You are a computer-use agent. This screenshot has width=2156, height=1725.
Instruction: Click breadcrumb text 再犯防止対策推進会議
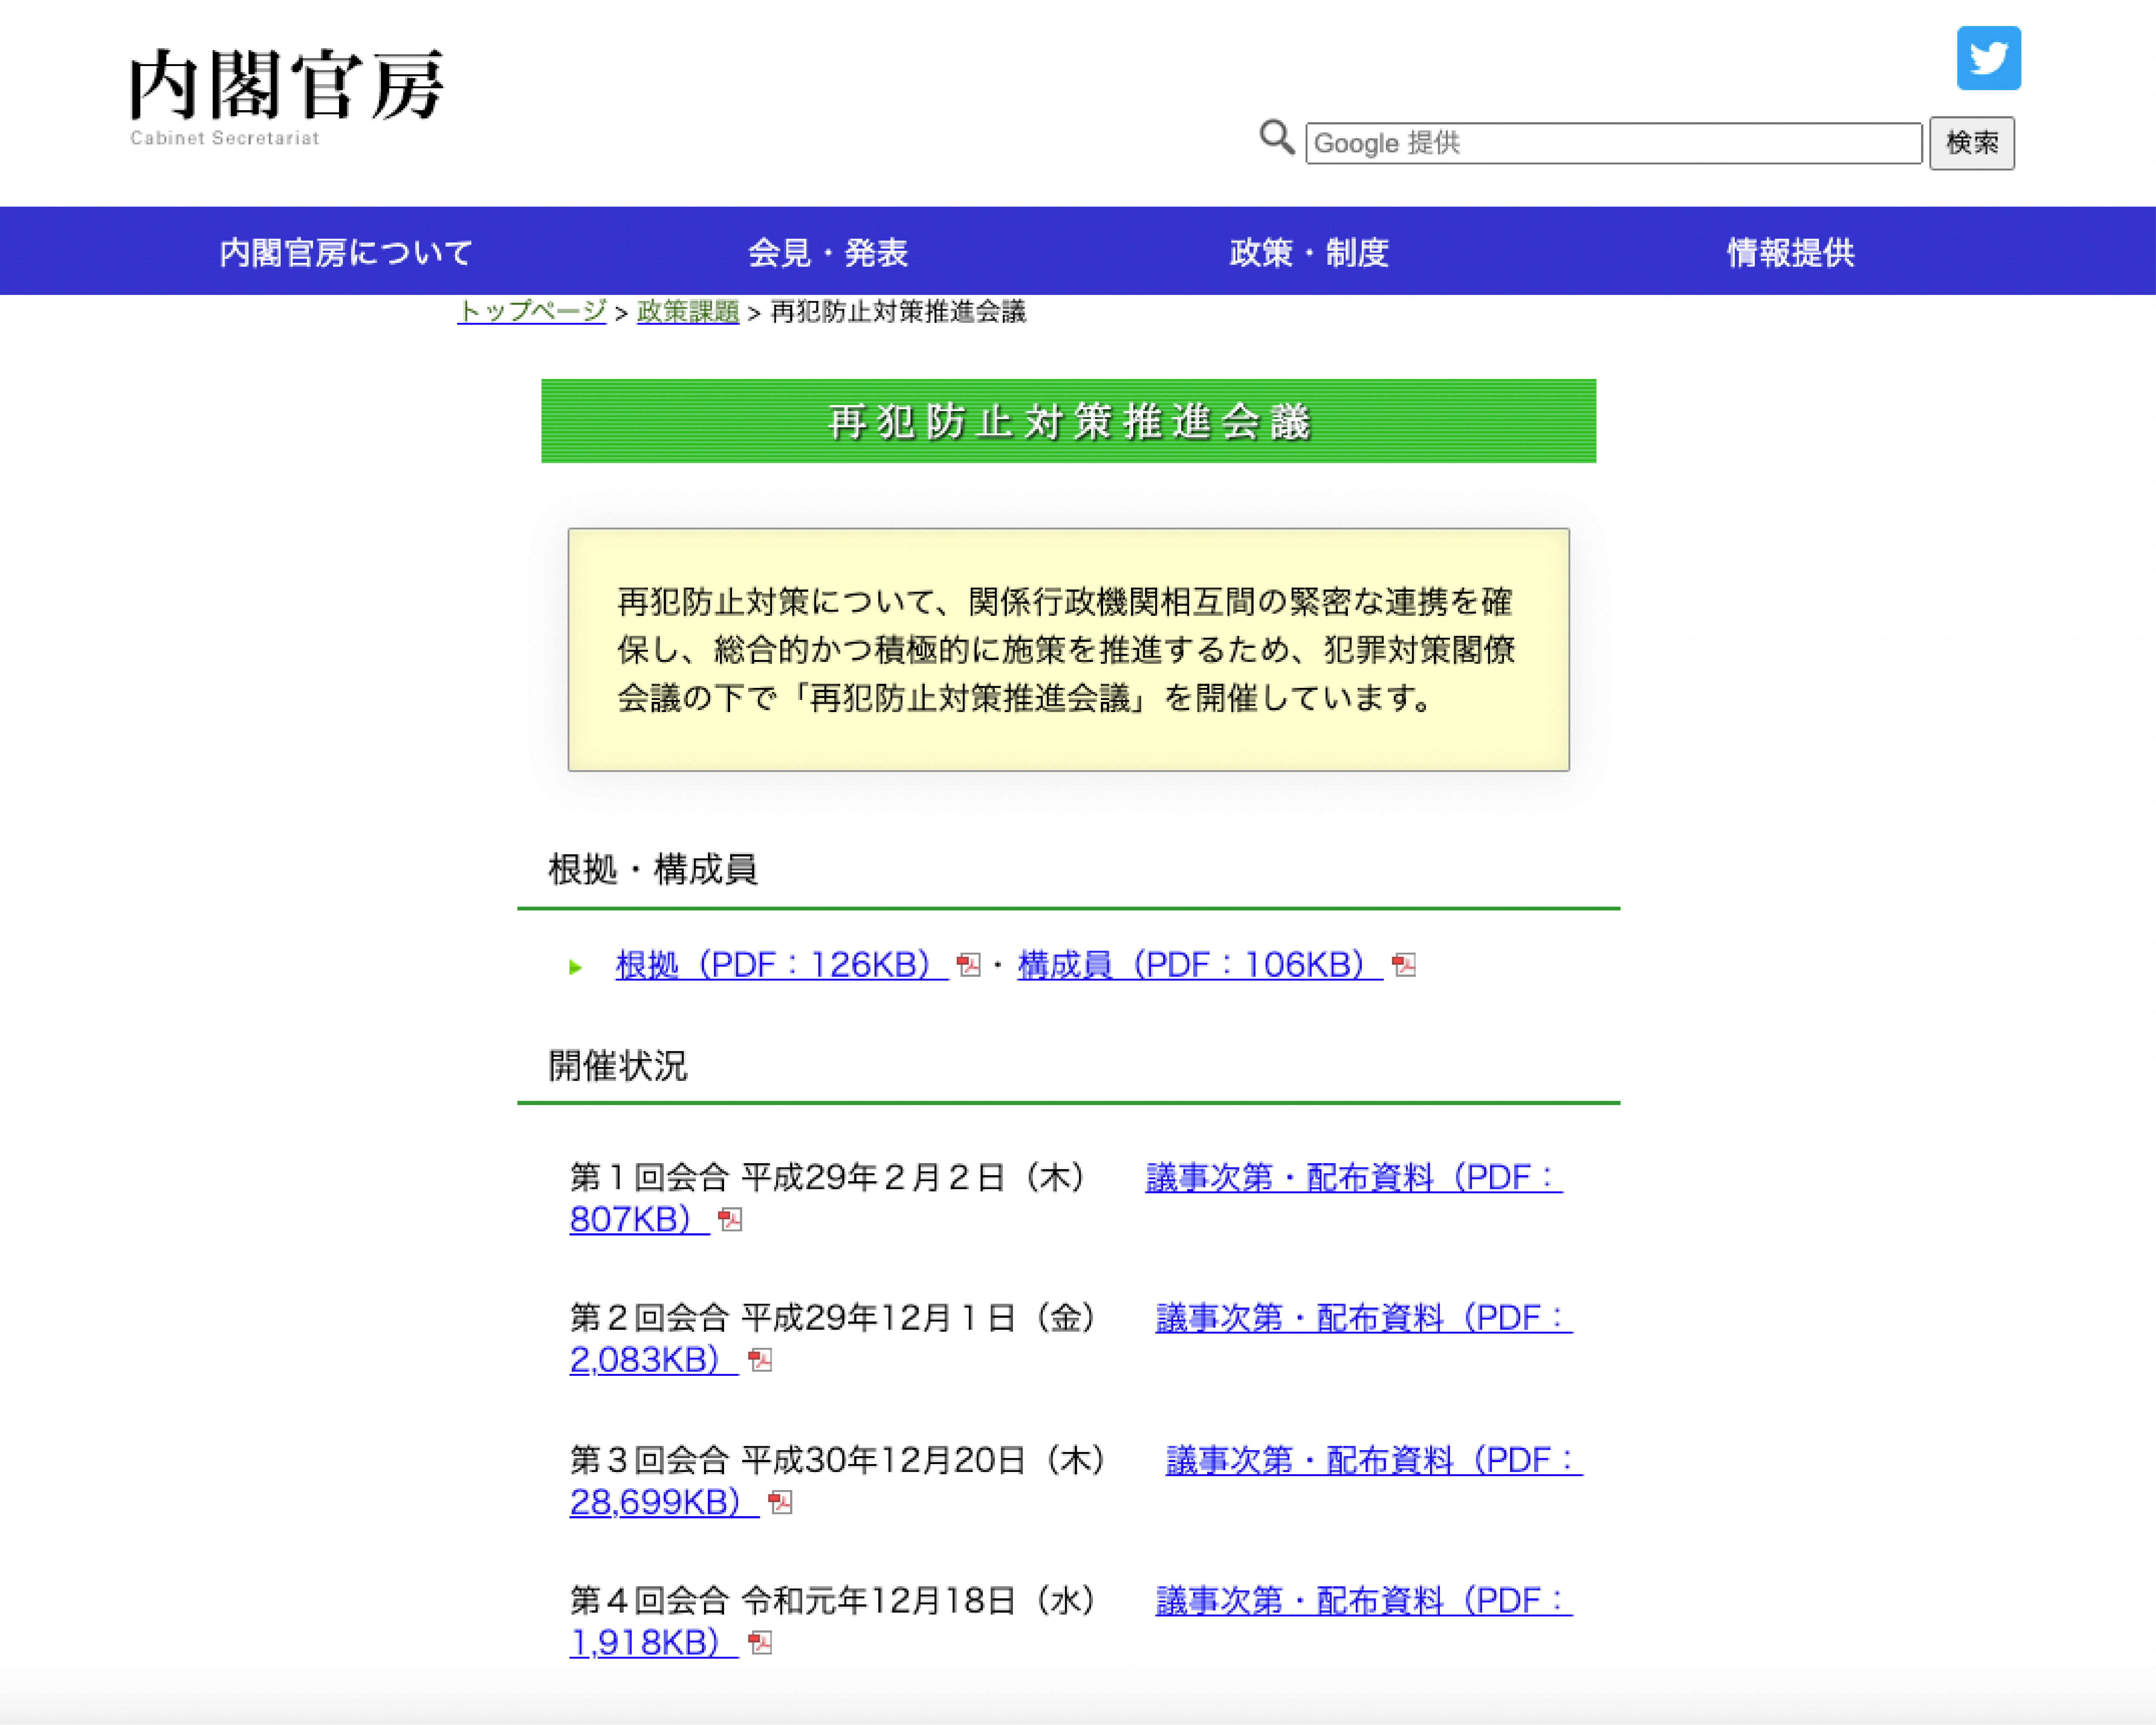[898, 312]
